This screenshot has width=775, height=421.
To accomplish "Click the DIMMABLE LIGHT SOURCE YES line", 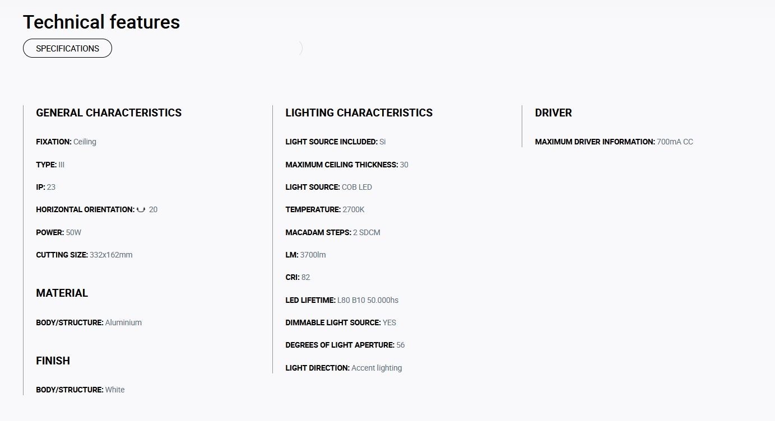I will (x=341, y=322).
